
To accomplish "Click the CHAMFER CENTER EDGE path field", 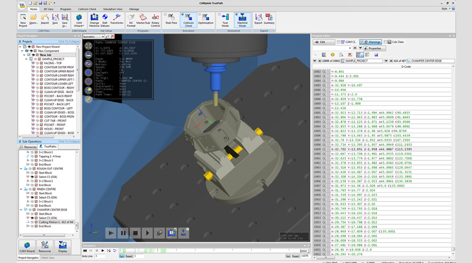I will pyautogui.click(x=430, y=61).
